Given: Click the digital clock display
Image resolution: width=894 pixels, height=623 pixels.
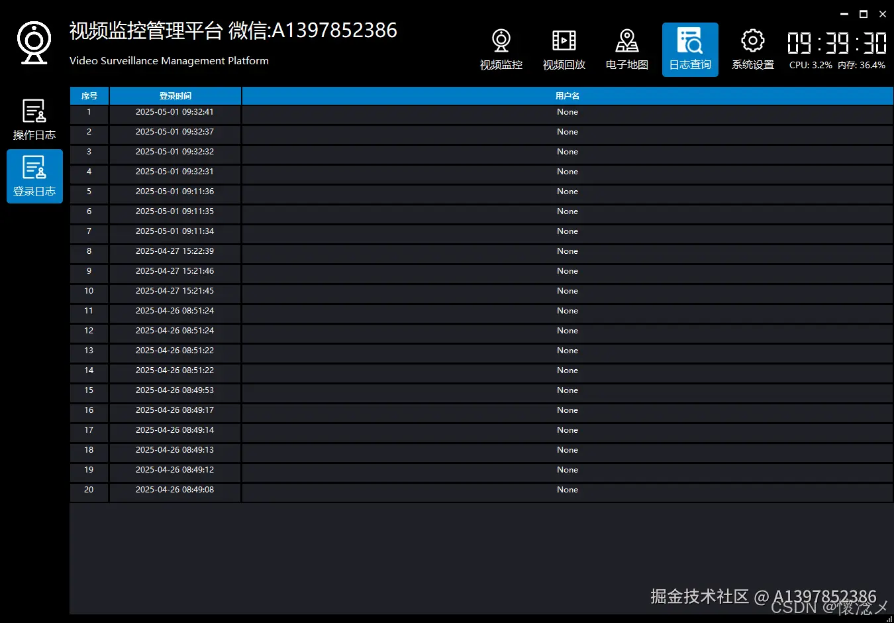Looking at the screenshot, I should (x=837, y=43).
